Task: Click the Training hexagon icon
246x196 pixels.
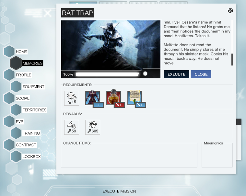Action: click(16, 133)
